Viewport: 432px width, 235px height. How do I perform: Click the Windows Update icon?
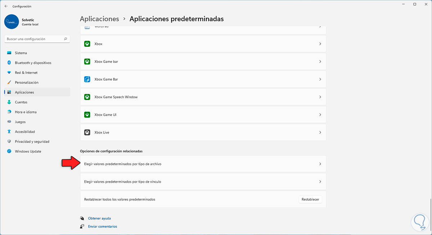pyautogui.click(x=9, y=152)
